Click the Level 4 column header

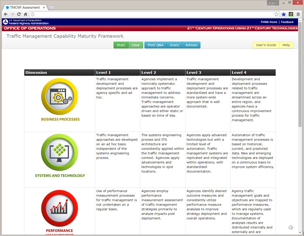pyautogui.click(x=253, y=72)
